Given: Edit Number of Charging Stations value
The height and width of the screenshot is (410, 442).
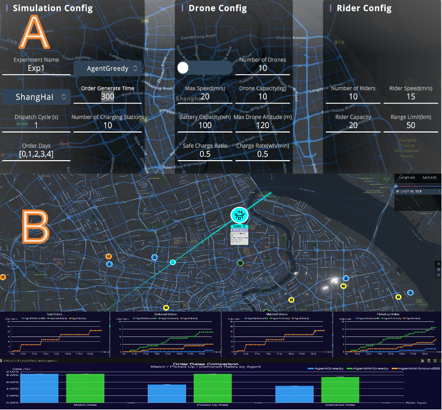Looking at the screenshot, I should 108,125.
